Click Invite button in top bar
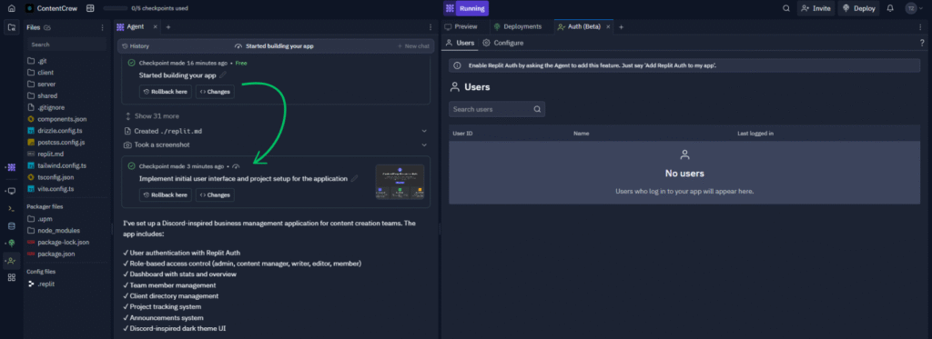 pos(815,8)
